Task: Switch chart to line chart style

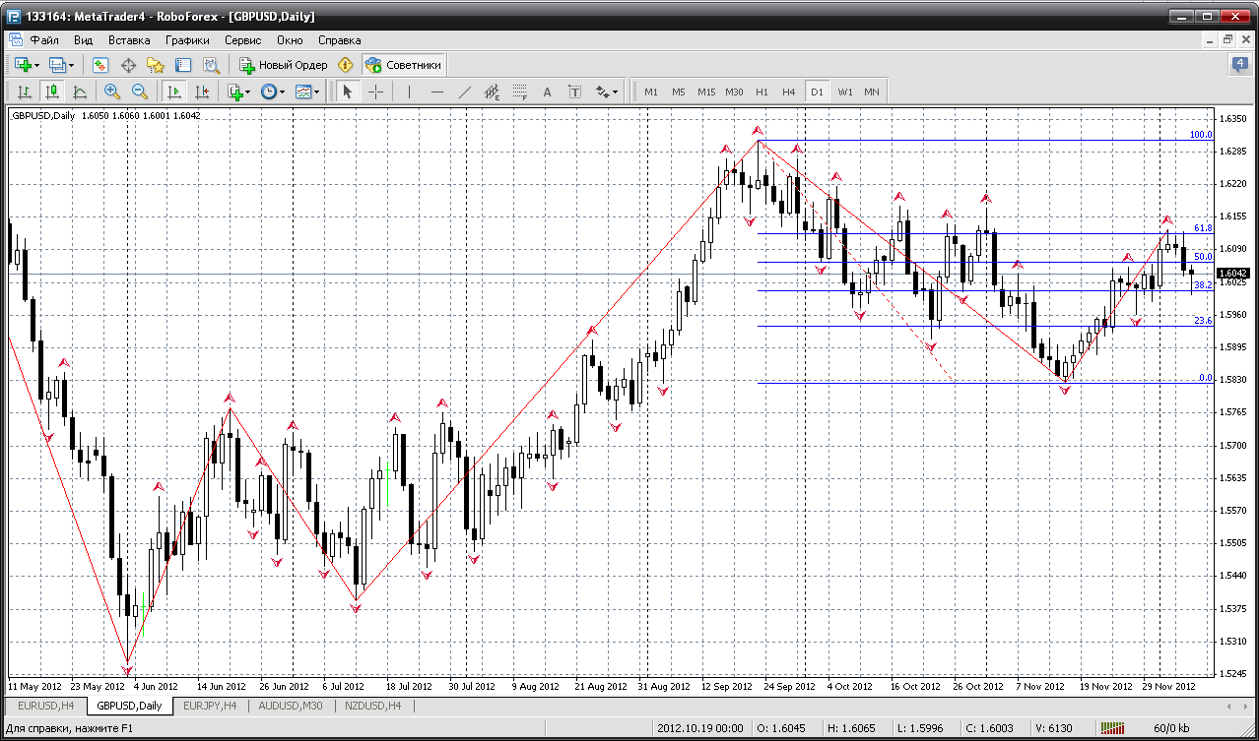Action: click(80, 92)
